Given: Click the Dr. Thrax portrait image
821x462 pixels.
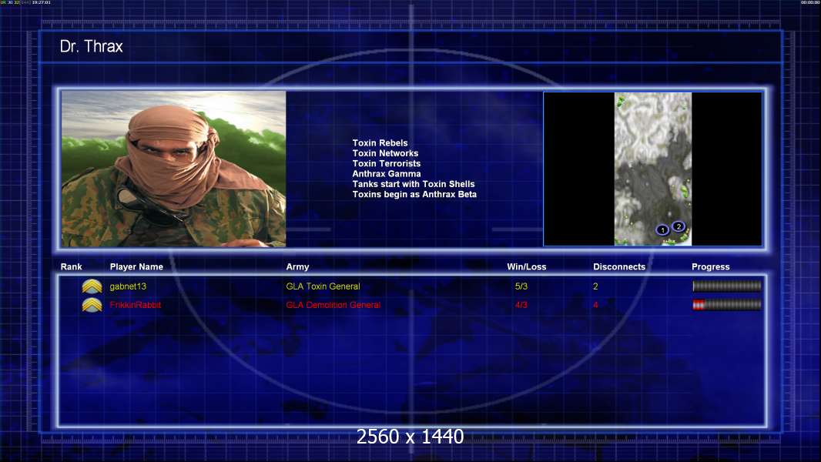Looking at the screenshot, I should [174, 169].
